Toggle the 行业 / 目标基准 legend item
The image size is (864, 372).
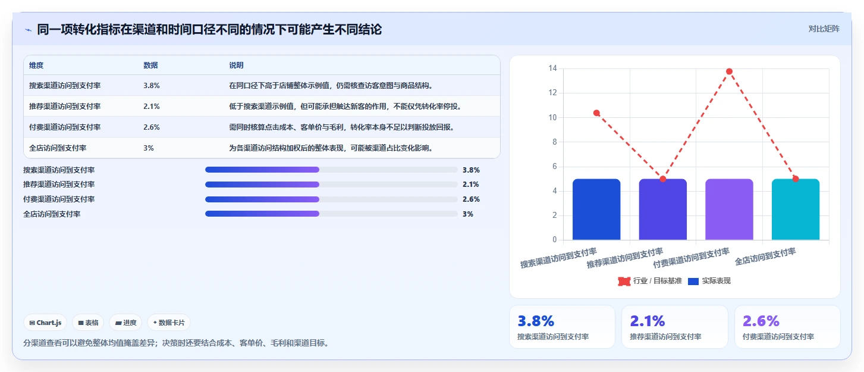click(x=650, y=281)
